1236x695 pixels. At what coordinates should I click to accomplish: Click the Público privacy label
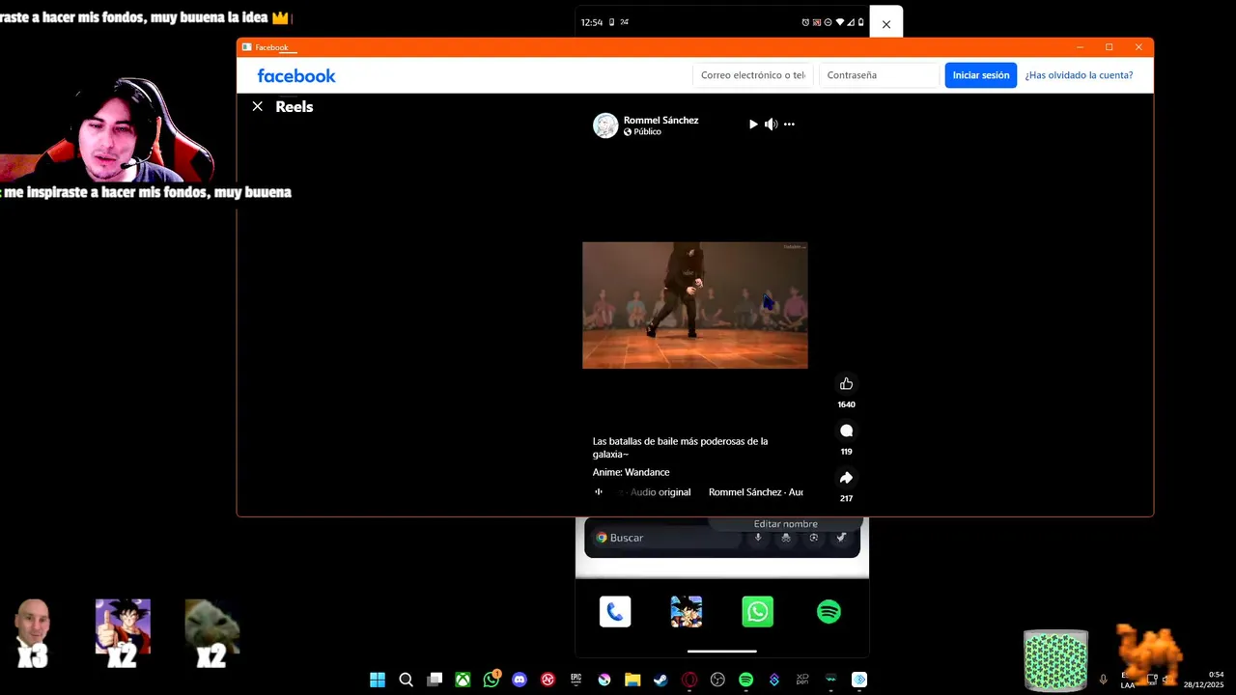tap(647, 132)
